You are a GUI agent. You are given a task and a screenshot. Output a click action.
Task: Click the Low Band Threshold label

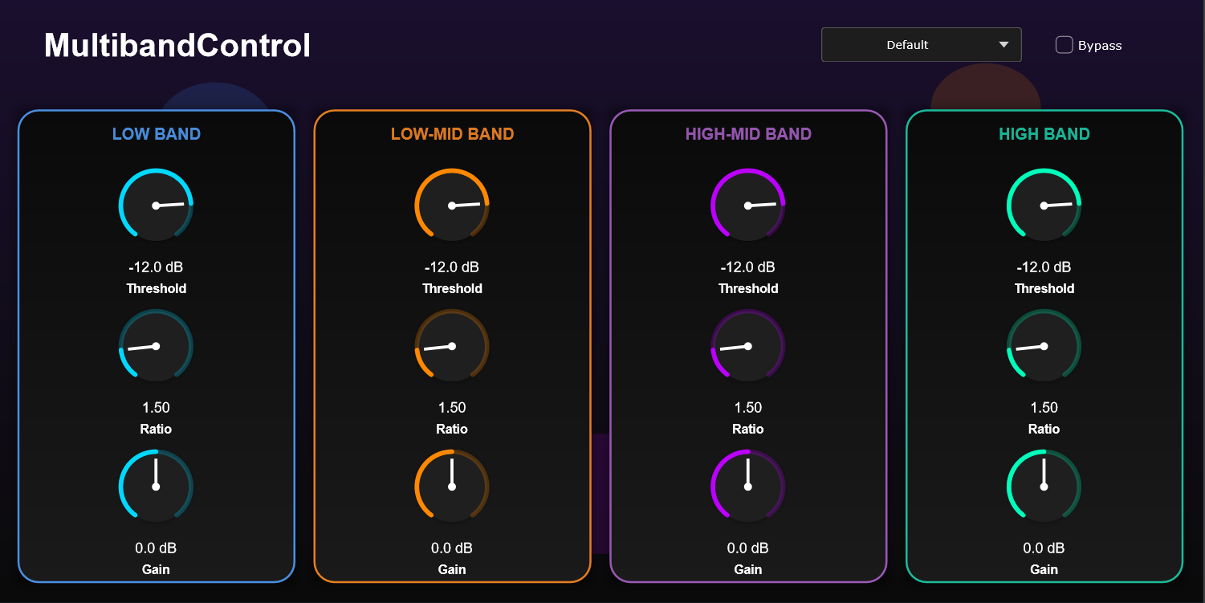pos(156,288)
